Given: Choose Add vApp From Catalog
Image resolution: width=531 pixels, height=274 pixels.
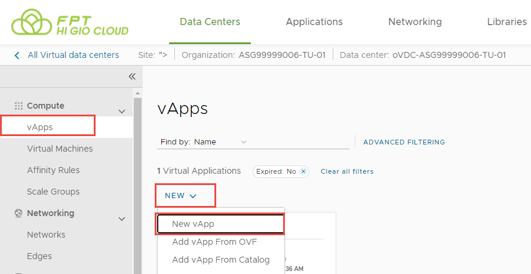Looking at the screenshot, I should [x=220, y=260].
